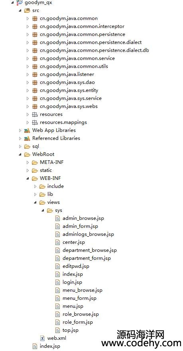
Task: Expand the sql folder
Action: [x=20, y=146]
